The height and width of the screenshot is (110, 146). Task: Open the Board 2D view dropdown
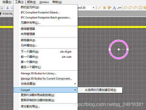[93, 8]
